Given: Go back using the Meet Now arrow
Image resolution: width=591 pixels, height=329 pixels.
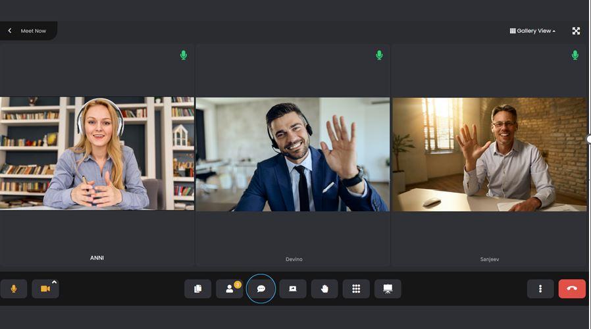Looking at the screenshot, I should pos(10,31).
